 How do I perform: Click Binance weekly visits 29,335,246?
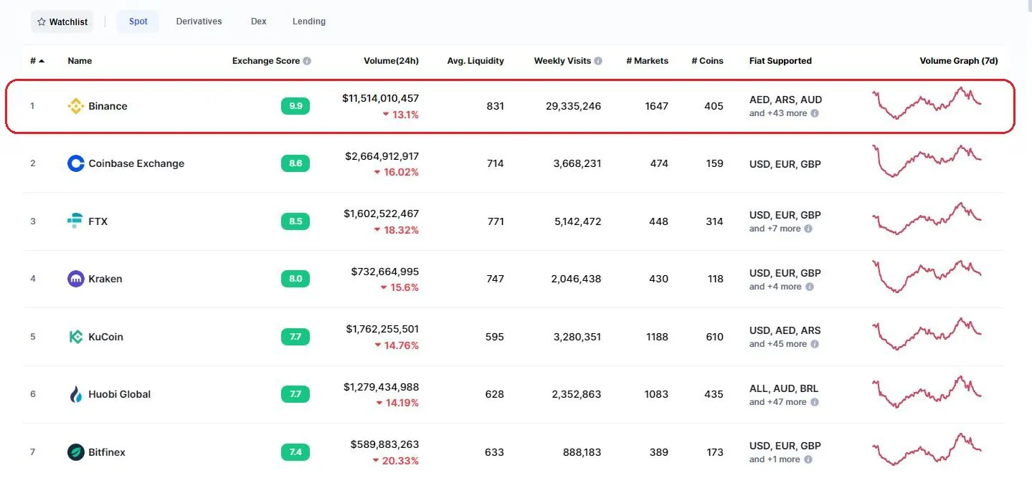point(573,106)
